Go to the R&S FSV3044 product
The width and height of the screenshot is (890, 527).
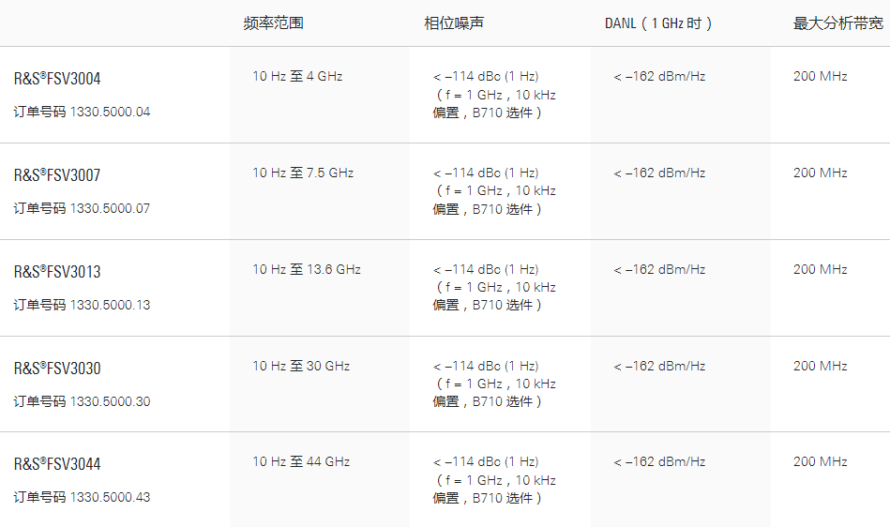point(57,464)
